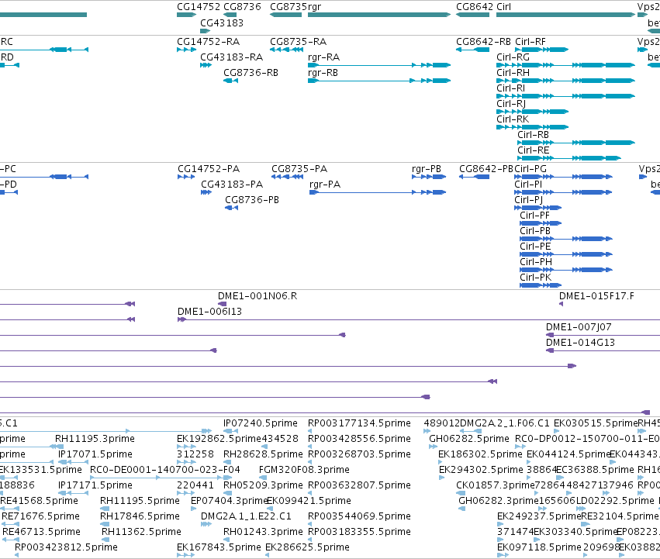The image size is (660, 559).
Task: Open EST CK01857.3prime
Action: pyautogui.click(x=496, y=486)
